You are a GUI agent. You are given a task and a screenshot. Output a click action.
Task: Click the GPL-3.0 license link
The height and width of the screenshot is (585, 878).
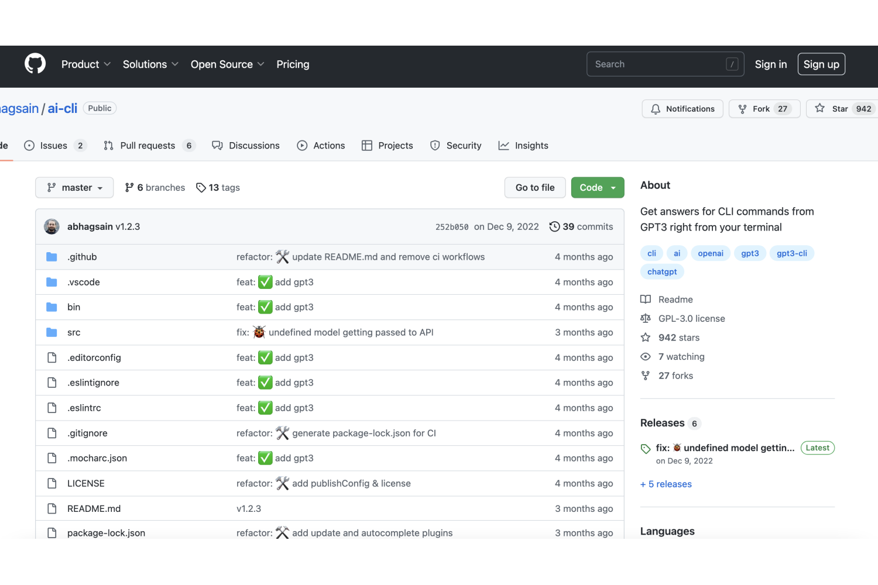coord(692,318)
